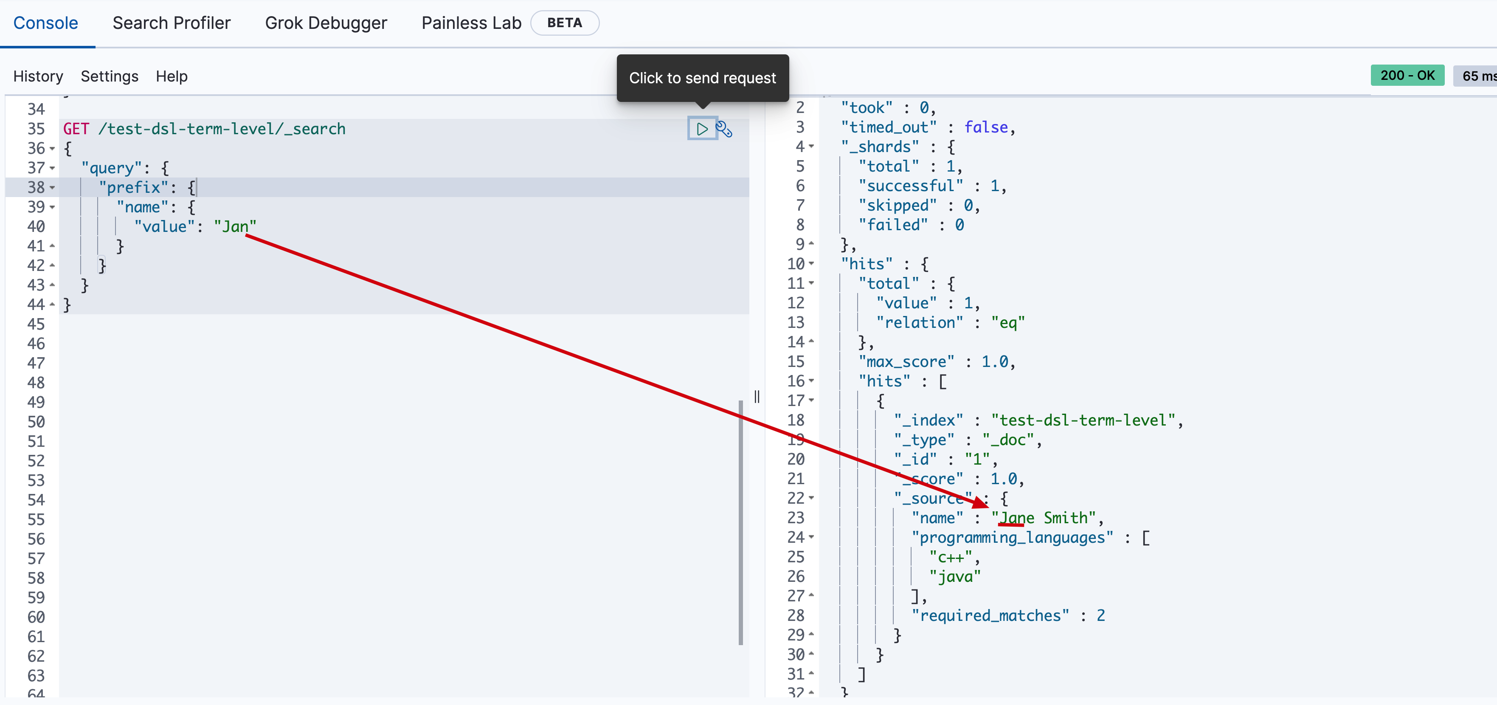
Task: Click the Help link
Action: (172, 76)
